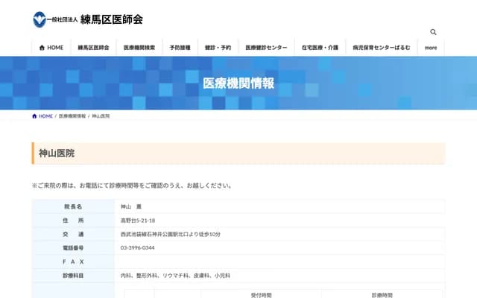Click the 医療機関情報 breadcrumb link
Image resolution: width=477 pixels, height=298 pixels.
[x=72, y=116]
